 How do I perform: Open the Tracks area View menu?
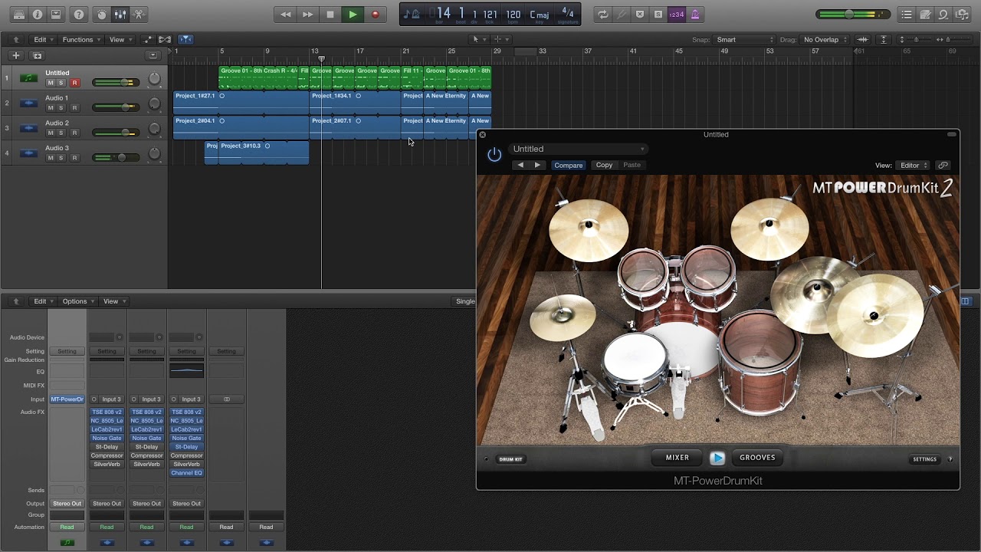(x=120, y=40)
